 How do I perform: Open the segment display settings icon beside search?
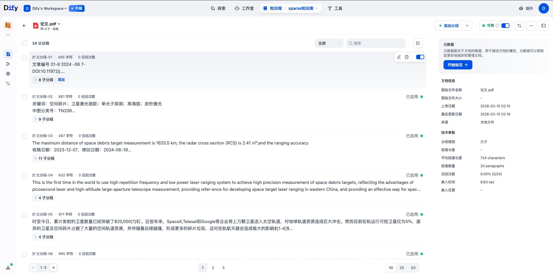(x=418, y=43)
